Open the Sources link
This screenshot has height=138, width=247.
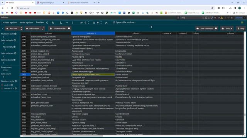pyautogui.click(x=239, y=18)
